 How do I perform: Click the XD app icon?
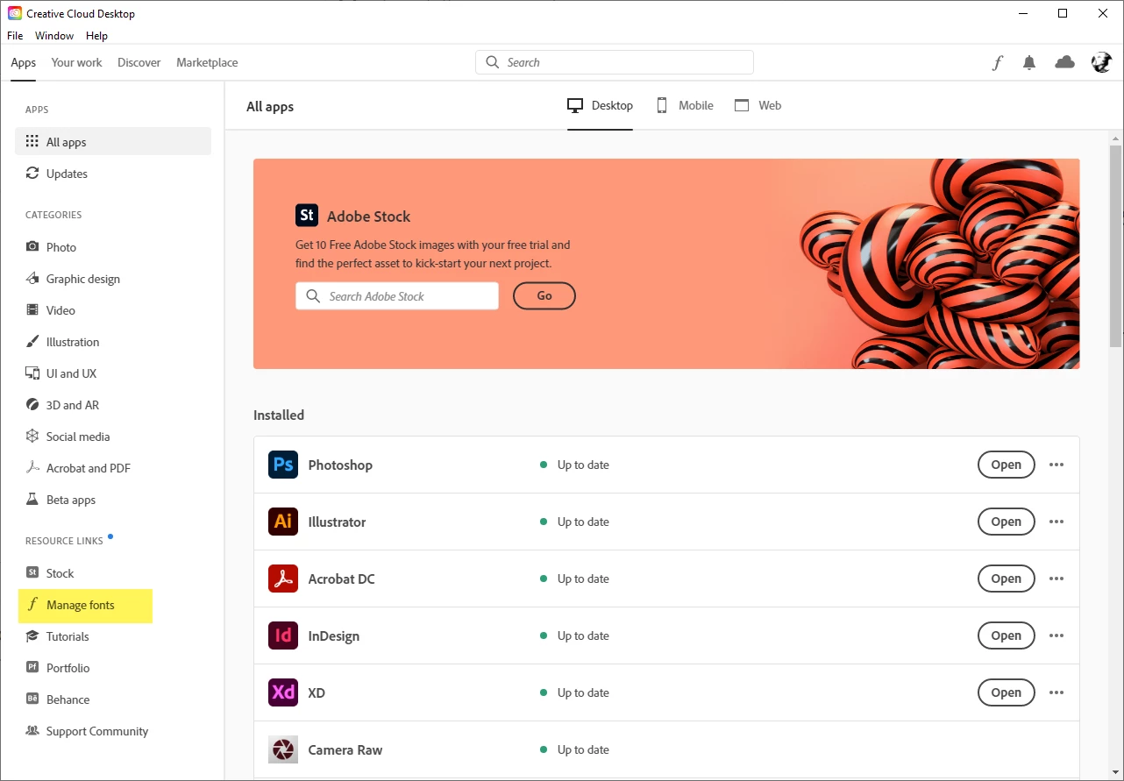click(x=283, y=692)
